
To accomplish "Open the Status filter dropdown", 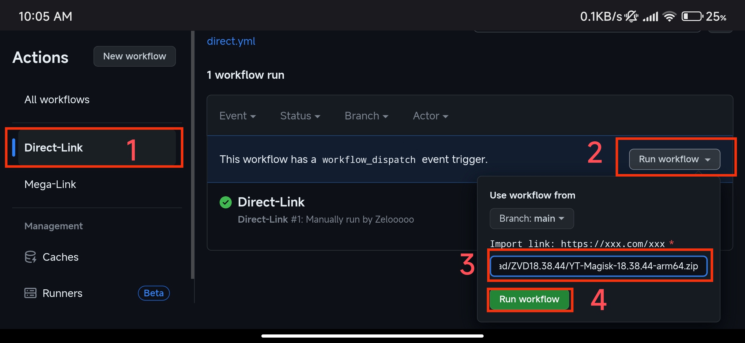I will 300,116.
